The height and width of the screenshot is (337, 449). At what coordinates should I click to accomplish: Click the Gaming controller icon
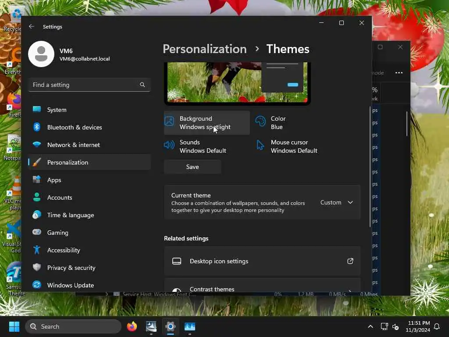(x=37, y=232)
